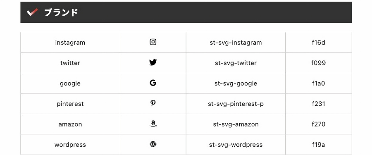Click the amazon name cell
Screen dimensions: 372x155
(x=70, y=124)
